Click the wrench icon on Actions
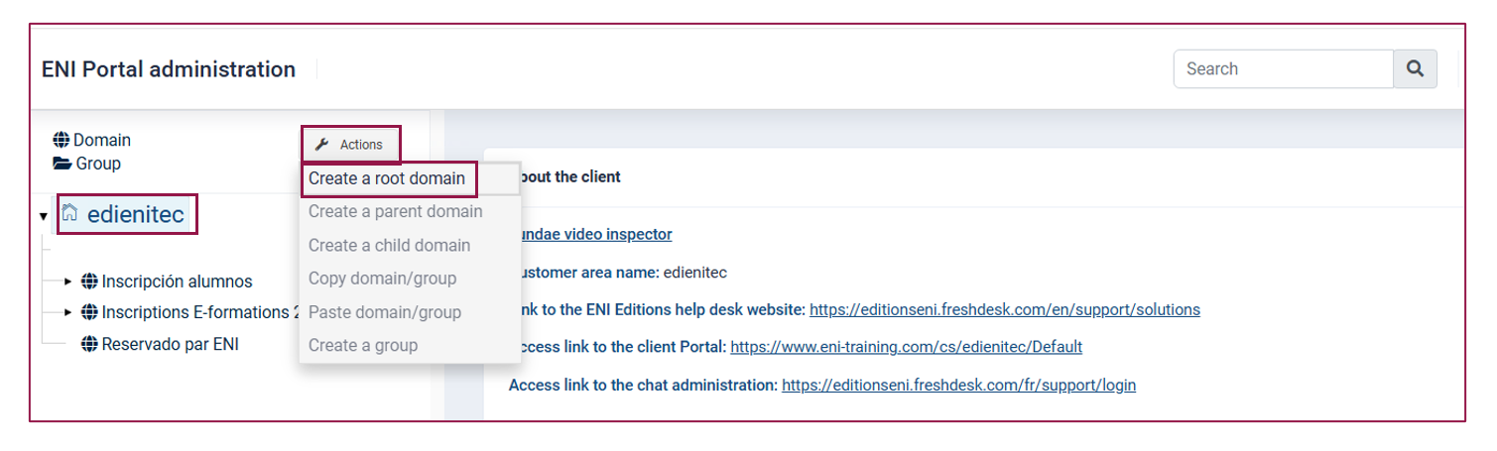 [x=321, y=145]
